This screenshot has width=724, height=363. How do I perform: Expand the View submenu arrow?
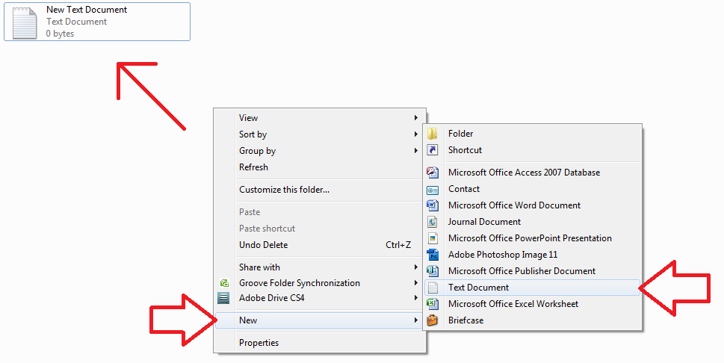coord(416,118)
